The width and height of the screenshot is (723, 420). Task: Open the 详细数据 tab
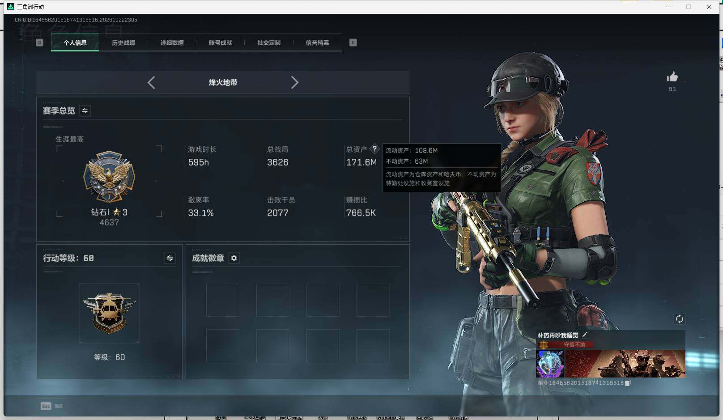[x=172, y=43]
